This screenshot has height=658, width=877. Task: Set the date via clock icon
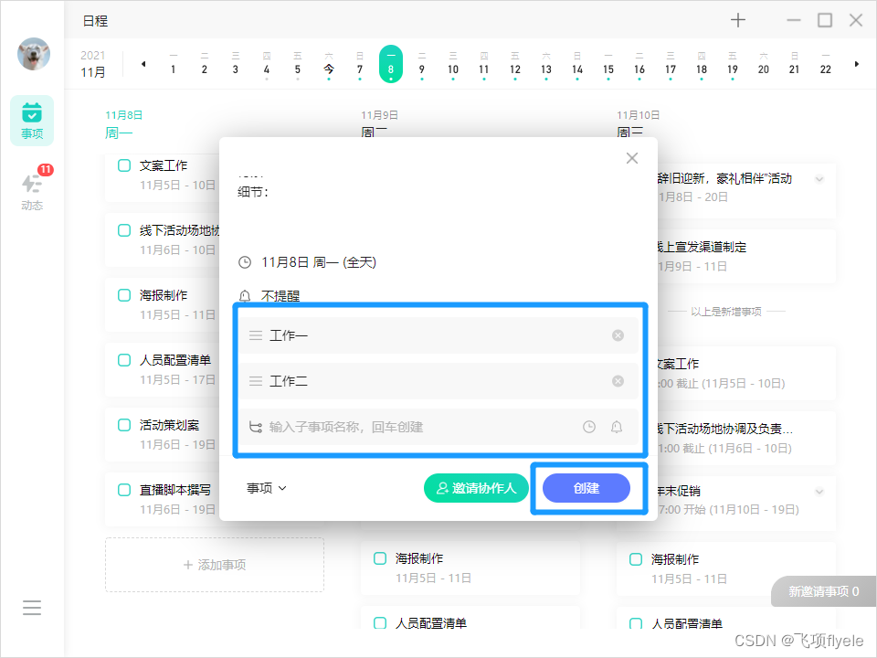245,262
